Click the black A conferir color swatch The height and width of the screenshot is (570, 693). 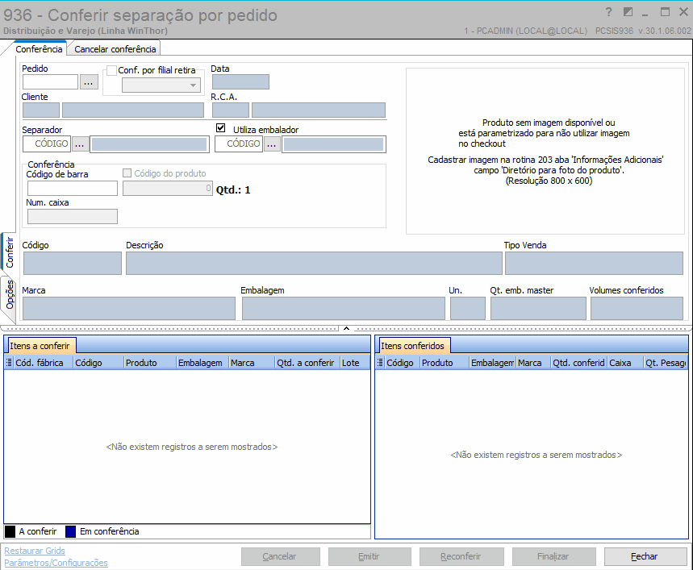point(10,531)
